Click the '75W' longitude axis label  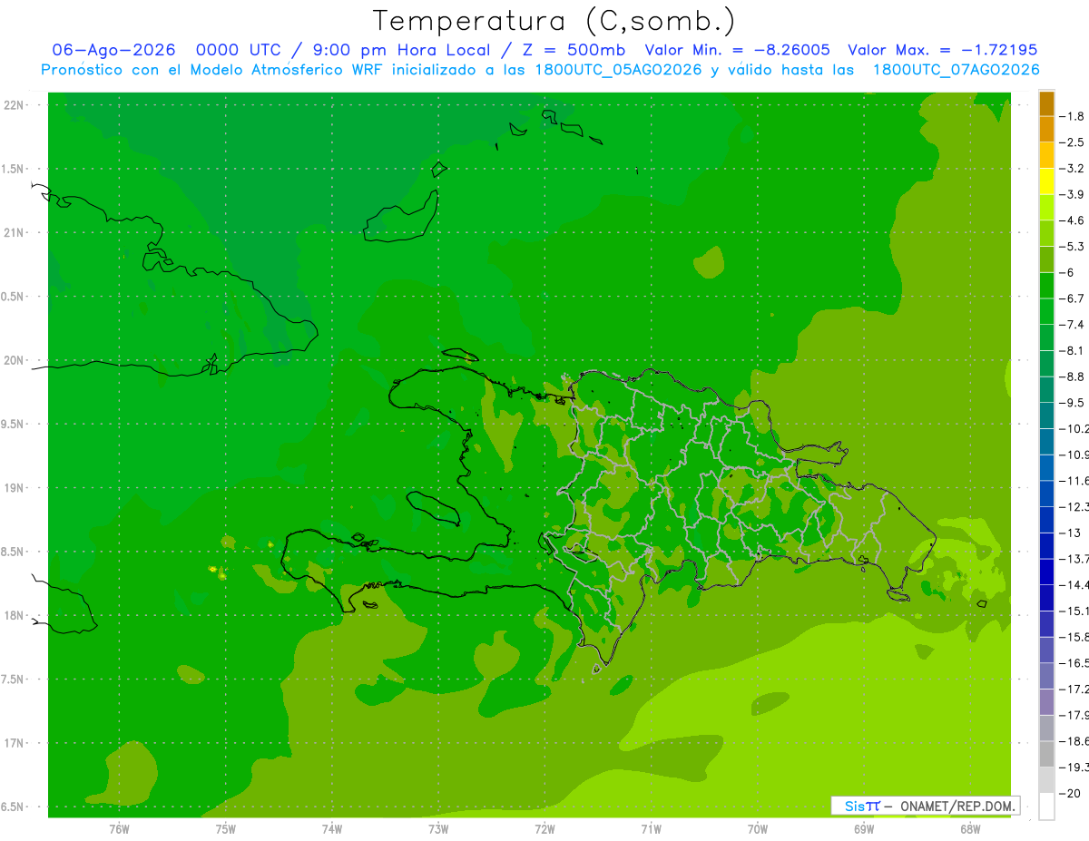coord(226,829)
